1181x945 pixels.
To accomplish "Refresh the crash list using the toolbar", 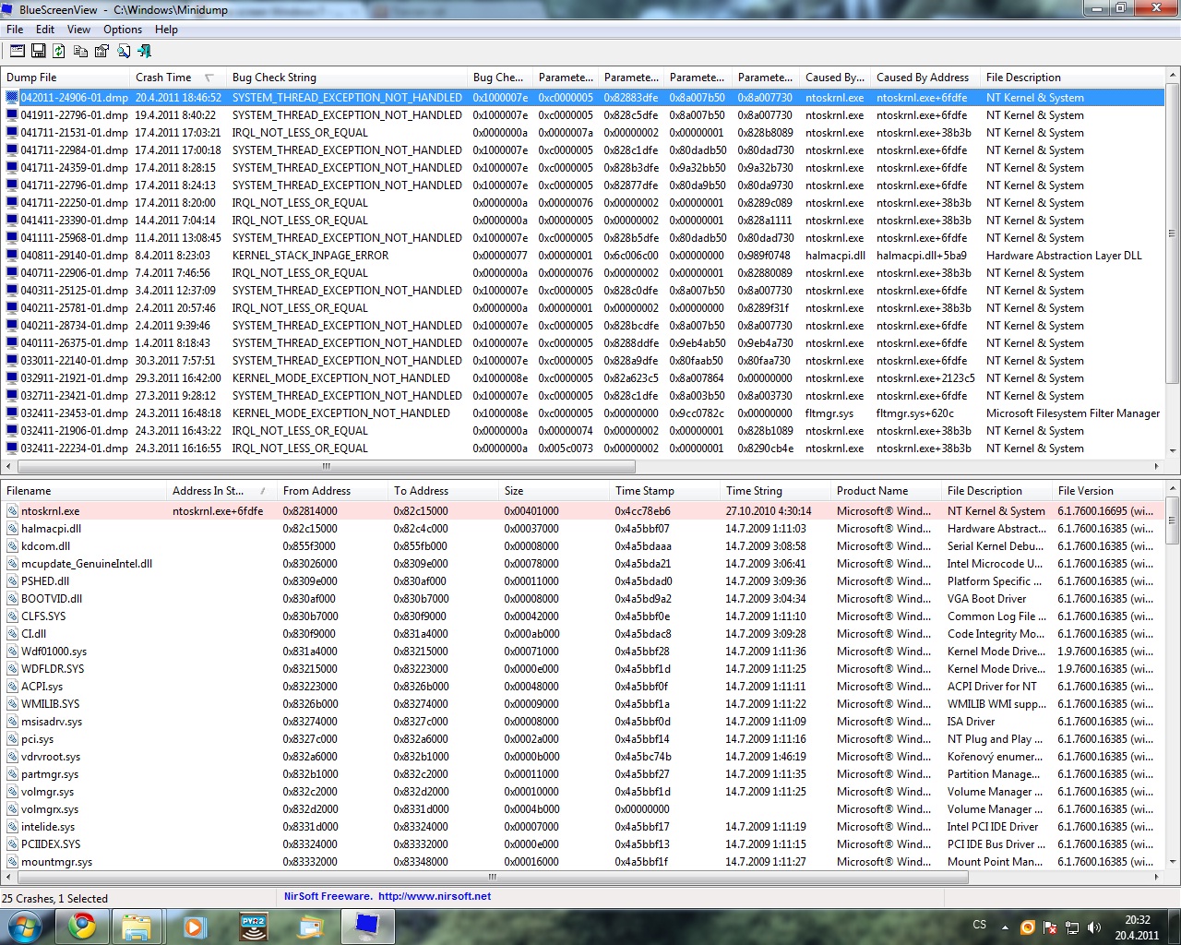I will [59, 51].
